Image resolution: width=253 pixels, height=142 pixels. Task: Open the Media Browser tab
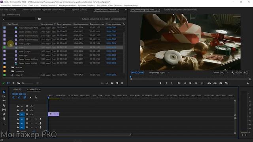coord(180,9)
